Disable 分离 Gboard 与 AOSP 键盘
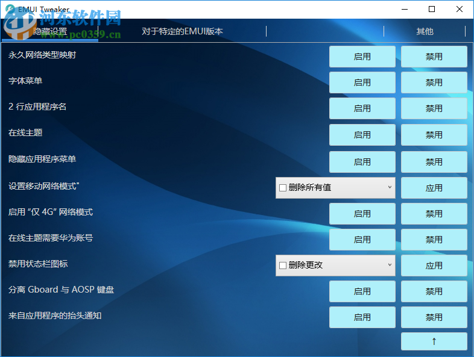474x357 pixels. pos(434,291)
